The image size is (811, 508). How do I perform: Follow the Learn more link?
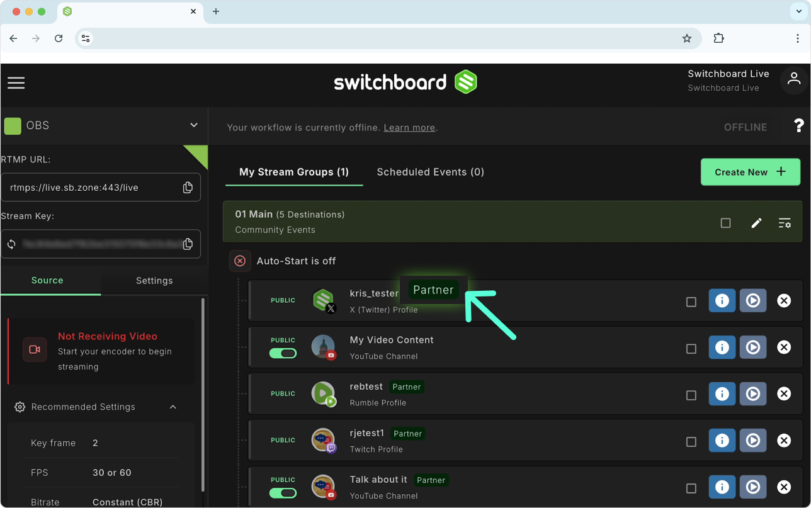(409, 127)
